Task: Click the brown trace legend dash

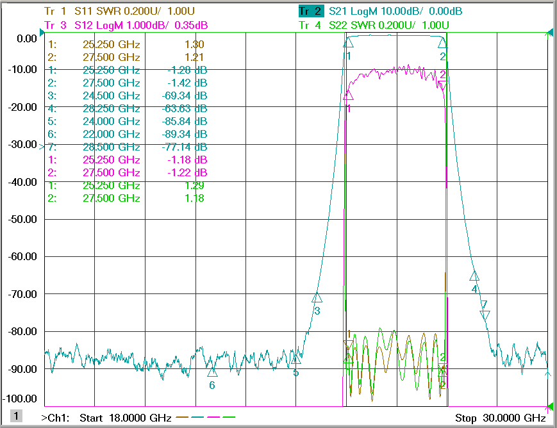Action: coord(182,417)
